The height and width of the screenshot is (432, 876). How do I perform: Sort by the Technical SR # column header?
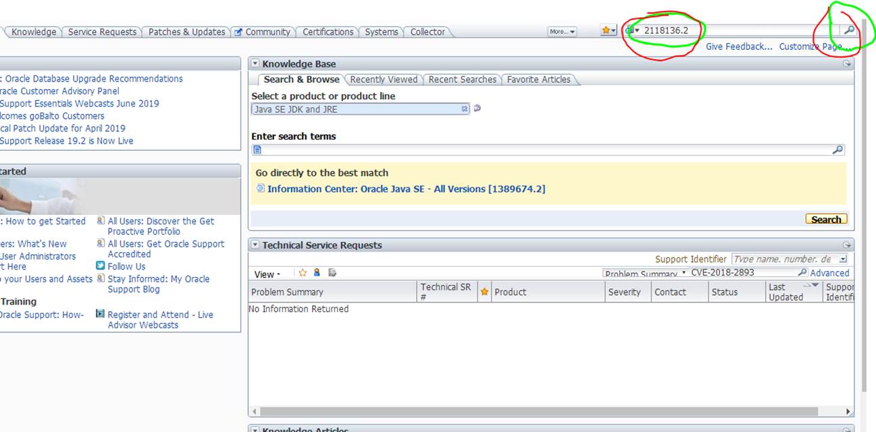(446, 292)
